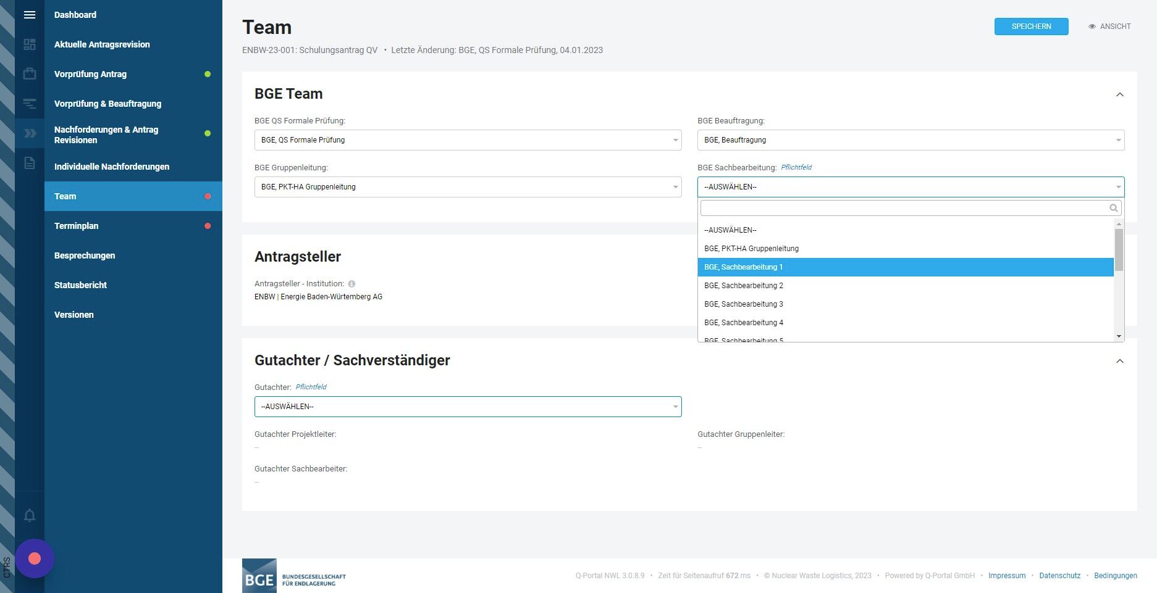Click the Speichern button

[x=1031, y=27]
